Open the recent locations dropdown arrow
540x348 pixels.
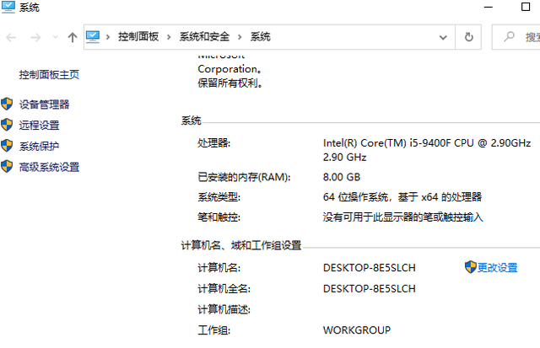coord(56,37)
